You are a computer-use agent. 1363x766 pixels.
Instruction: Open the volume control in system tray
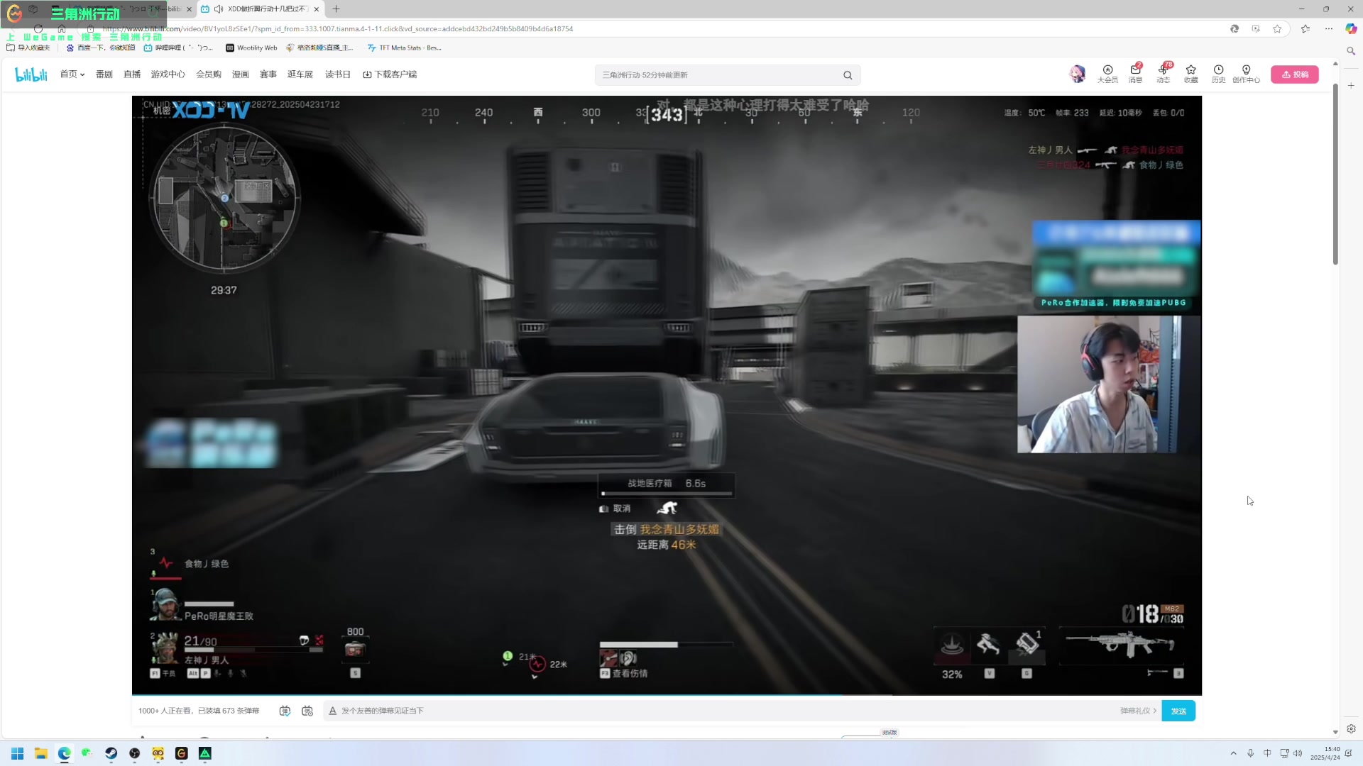coord(1298,753)
